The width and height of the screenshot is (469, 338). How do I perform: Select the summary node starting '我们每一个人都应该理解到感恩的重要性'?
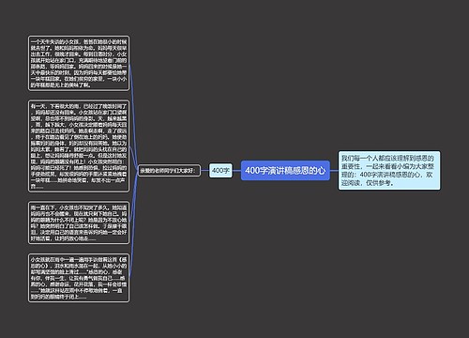pos(389,170)
